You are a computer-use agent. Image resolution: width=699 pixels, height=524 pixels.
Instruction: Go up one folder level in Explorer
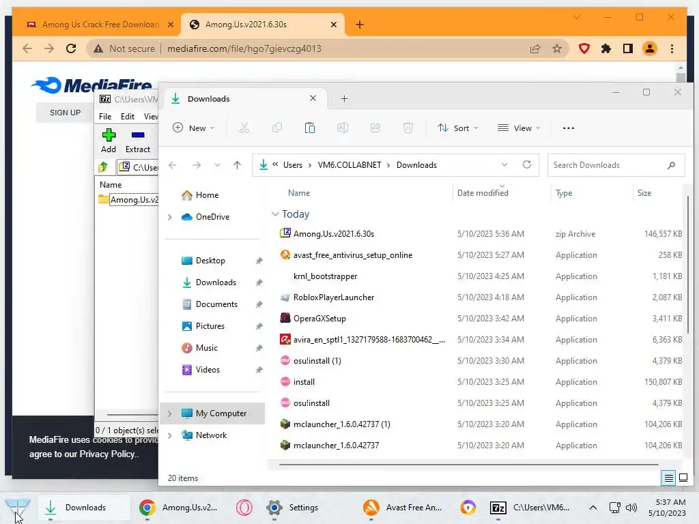tap(237, 165)
